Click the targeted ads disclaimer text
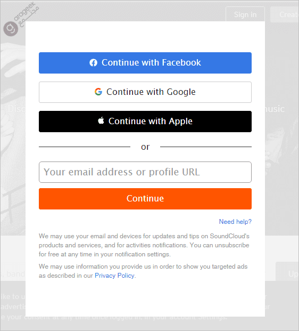Screen dimensions: 299x331 coord(143,271)
